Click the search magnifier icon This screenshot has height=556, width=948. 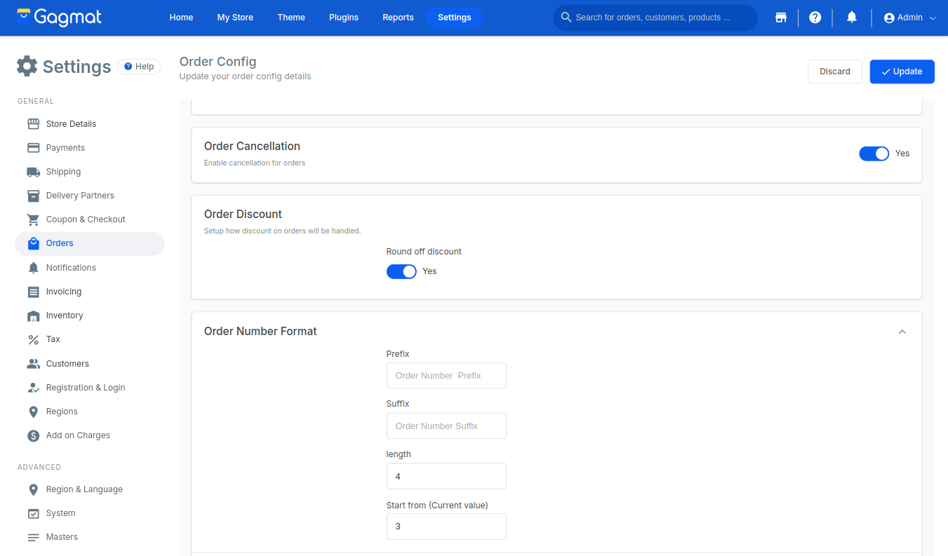[566, 18]
